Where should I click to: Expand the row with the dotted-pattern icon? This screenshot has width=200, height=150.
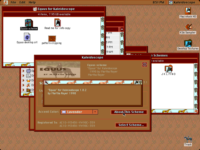[23, 71]
